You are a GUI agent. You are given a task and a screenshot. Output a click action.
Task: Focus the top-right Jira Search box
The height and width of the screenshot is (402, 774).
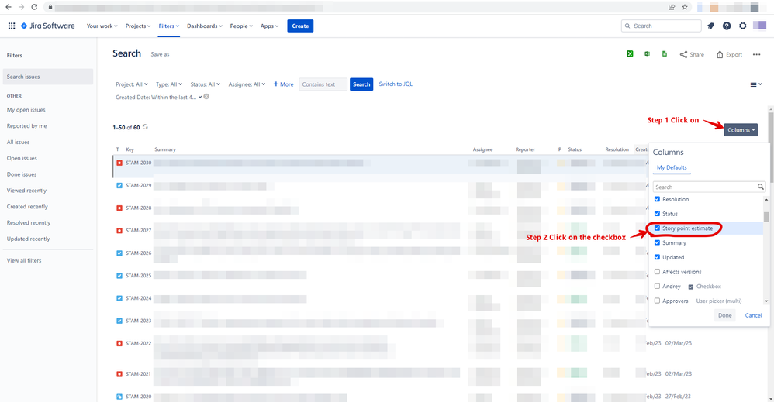661,26
